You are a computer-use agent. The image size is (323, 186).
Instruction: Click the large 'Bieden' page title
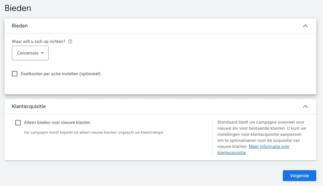click(18, 8)
